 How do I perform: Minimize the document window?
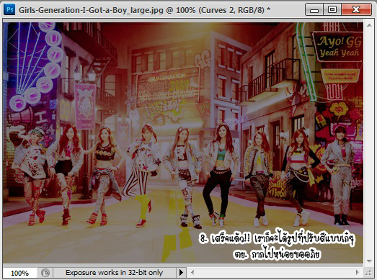click(314, 10)
